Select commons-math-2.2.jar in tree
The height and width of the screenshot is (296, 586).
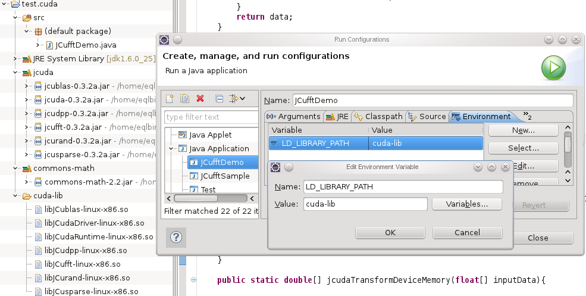click(x=89, y=182)
